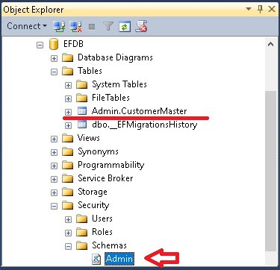Collapse the Tables folder
The height and width of the screenshot is (270, 280).
coord(54,72)
